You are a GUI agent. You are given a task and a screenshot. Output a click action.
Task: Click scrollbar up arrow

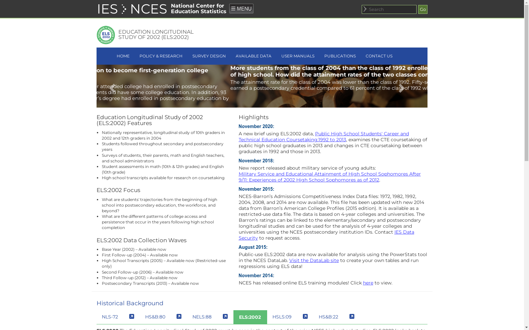tap(526, 3)
